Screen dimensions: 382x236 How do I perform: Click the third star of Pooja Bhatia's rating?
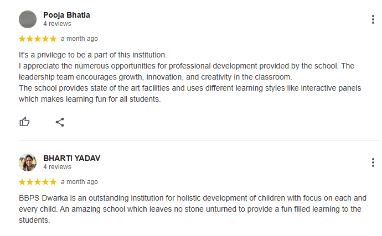tap(38, 39)
